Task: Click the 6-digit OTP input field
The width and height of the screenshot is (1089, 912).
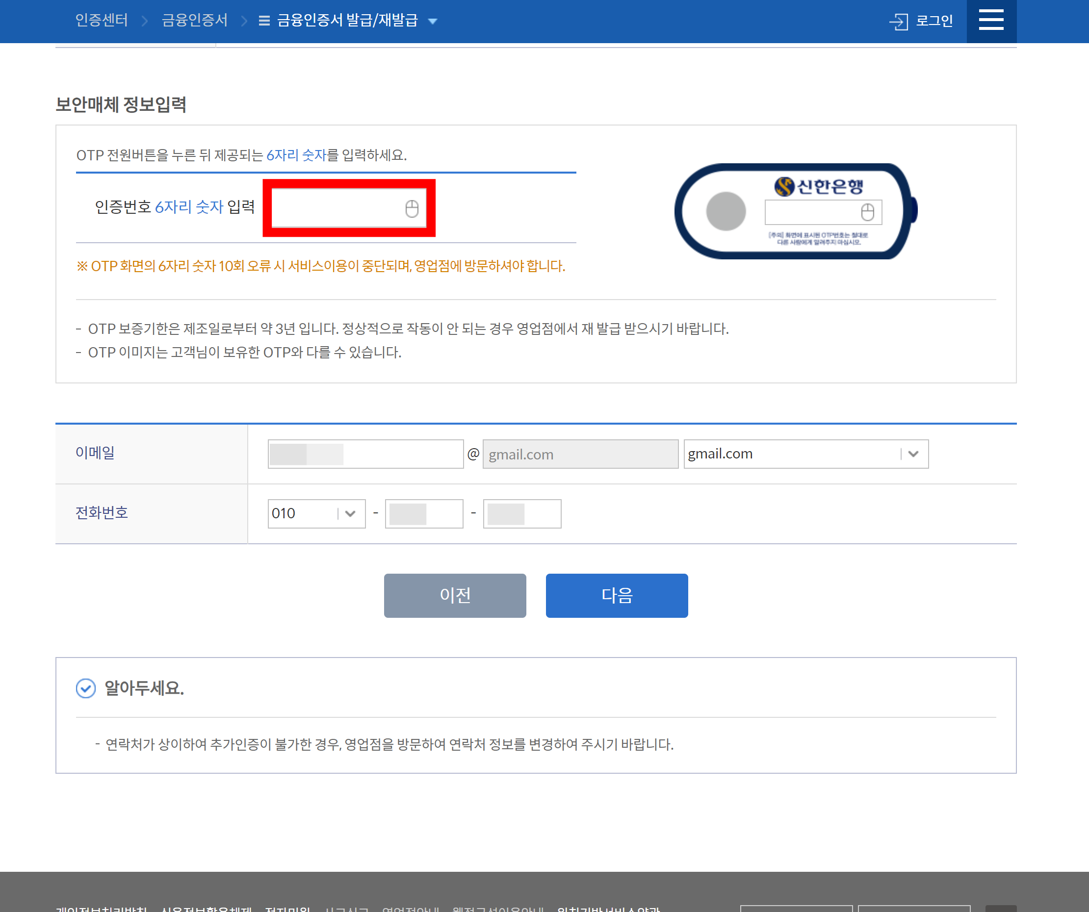Action: (x=337, y=208)
